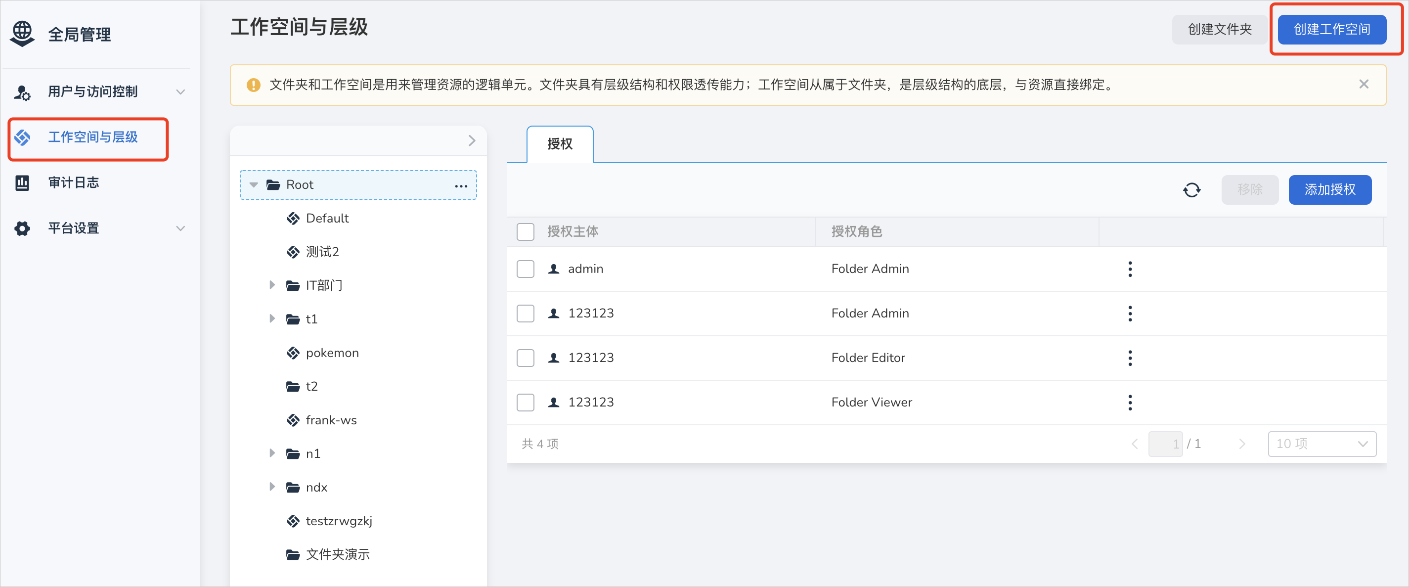Click the user access control icon

pyautogui.click(x=22, y=92)
